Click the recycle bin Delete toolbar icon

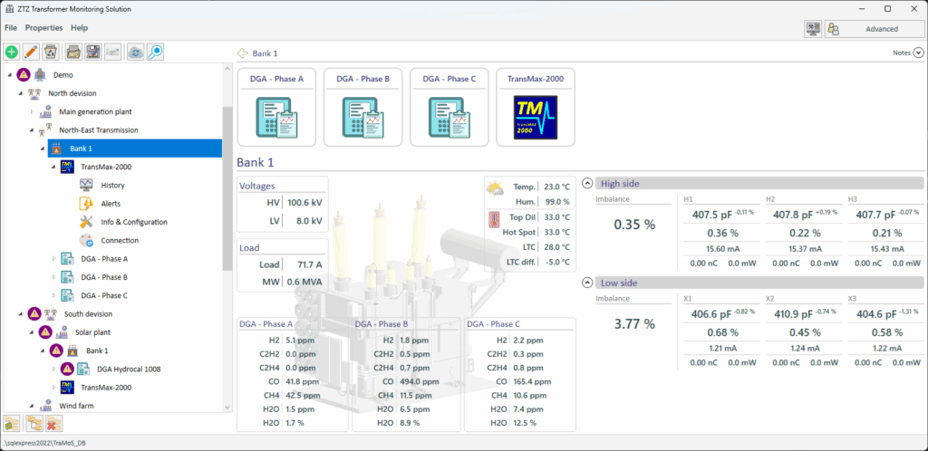point(51,52)
